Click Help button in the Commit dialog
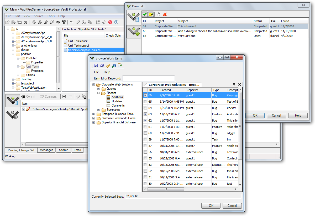This screenshot has height=216, width=315. coord(298,115)
